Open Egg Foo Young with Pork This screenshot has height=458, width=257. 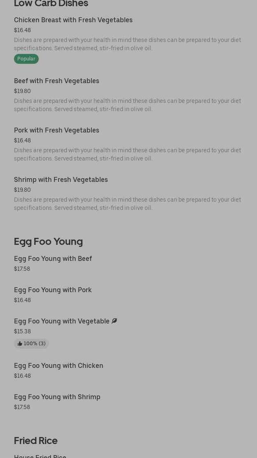(x=53, y=290)
